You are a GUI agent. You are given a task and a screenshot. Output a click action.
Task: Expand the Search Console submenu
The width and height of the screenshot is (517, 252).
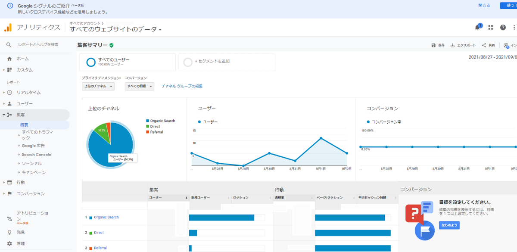[x=19, y=155]
